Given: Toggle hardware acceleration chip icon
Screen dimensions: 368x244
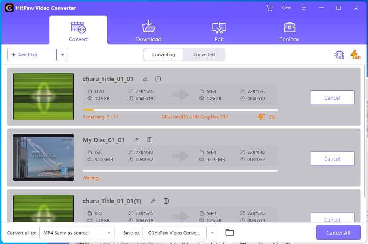Looking at the screenshot, I should (x=339, y=55).
